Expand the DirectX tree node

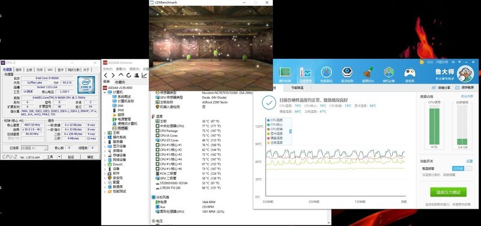pos(105,164)
